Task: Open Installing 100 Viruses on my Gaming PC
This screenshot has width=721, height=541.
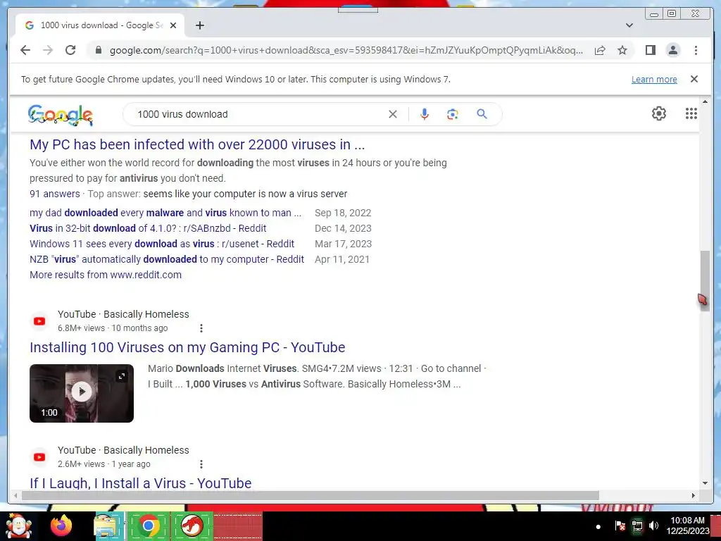Action: (187, 347)
